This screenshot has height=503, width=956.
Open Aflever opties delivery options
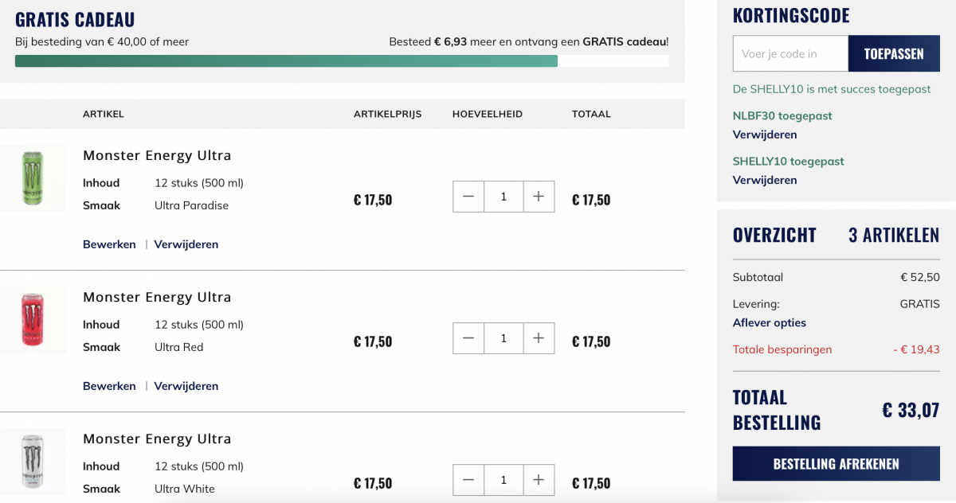pos(770,322)
